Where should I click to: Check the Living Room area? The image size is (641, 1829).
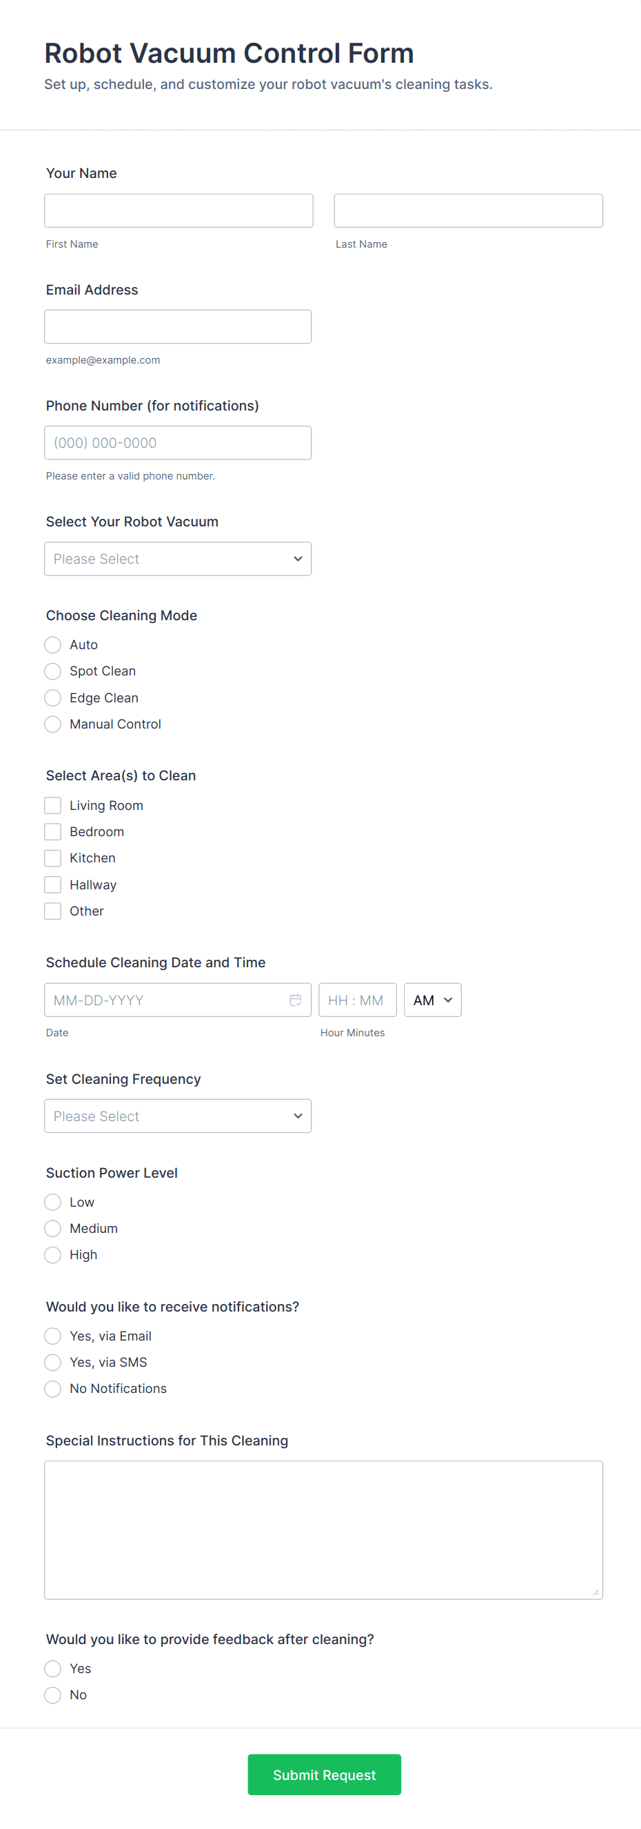coord(52,805)
